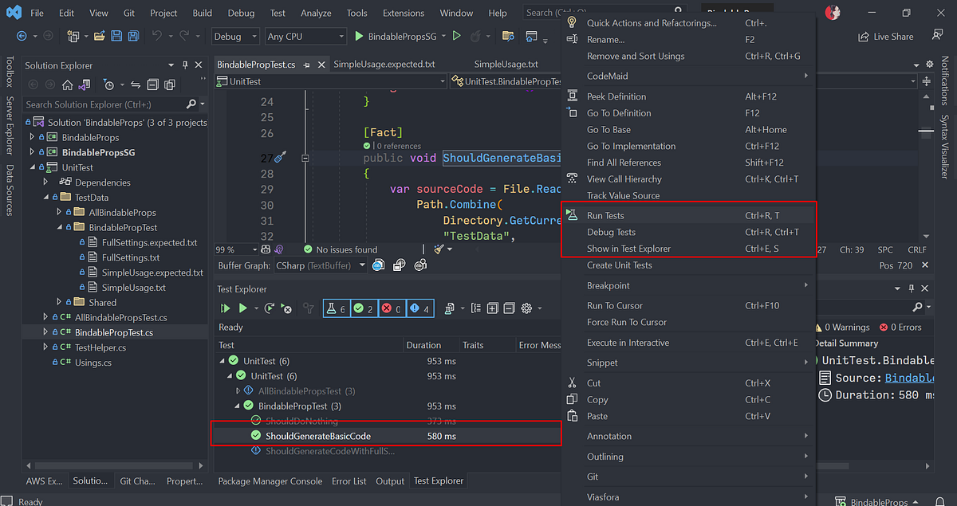Image resolution: width=957 pixels, height=506 pixels.
Task: Open the 99% zoom level selector
Action: [x=234, y=249]
